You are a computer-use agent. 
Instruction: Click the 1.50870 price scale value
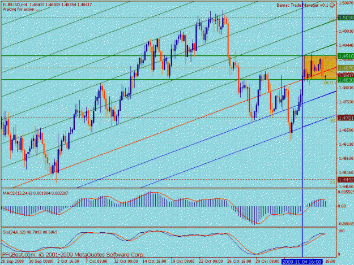(x=346, y=3)
